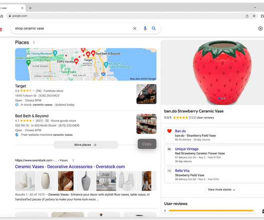The image size is (264, 220).
Task: Click the share page icon in address bar
Action: pos(247,16)
